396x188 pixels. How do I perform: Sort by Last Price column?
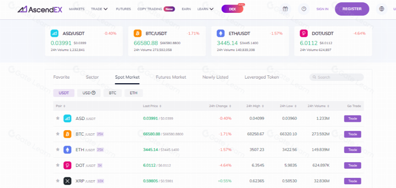[x=152, y=106]
